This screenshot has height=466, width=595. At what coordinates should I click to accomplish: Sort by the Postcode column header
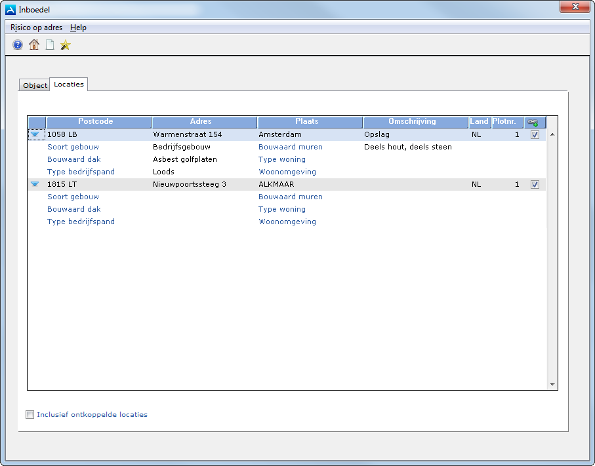click(96, 122)
